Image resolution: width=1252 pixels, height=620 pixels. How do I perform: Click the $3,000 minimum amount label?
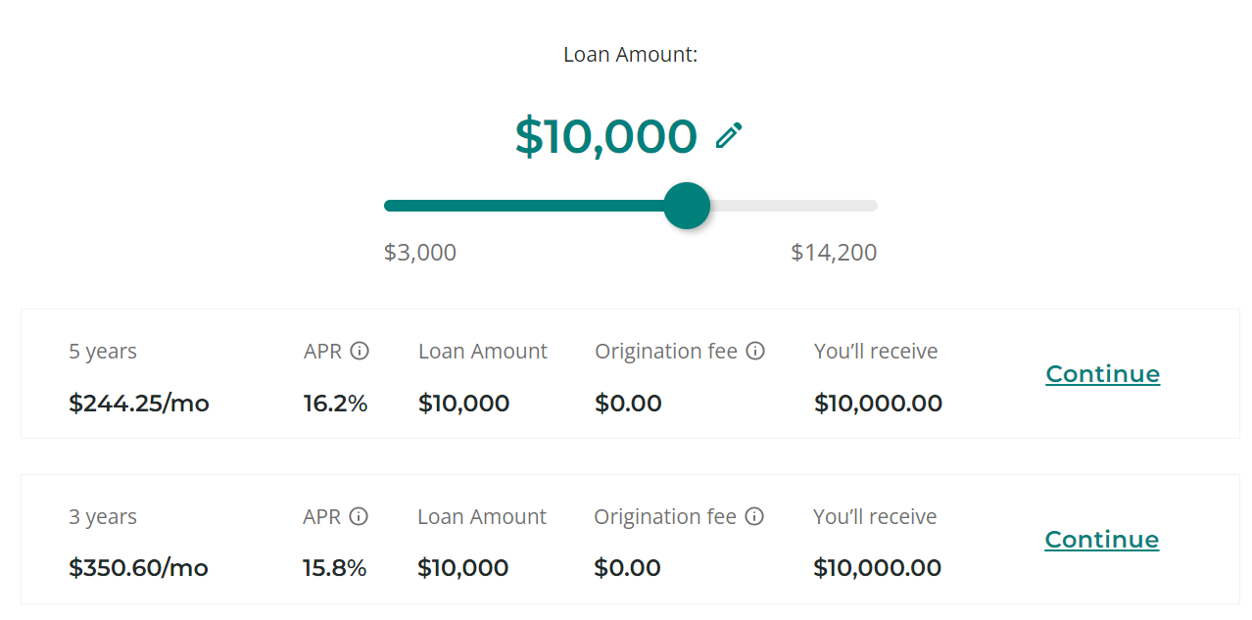[420, 253]
